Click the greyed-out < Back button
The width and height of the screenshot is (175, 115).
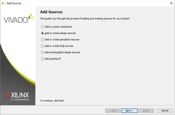(113, 110)
